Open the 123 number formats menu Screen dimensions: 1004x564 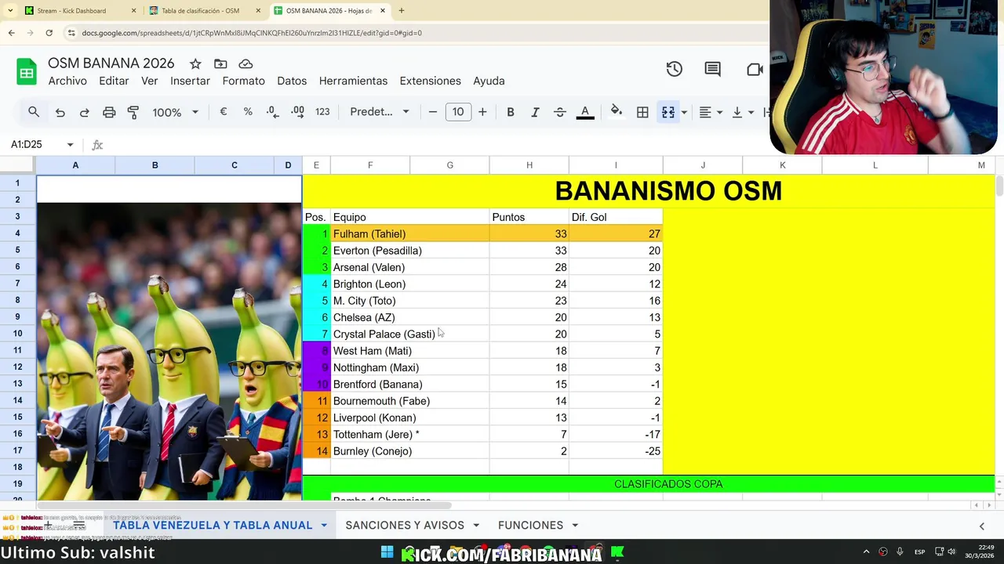click(x=322, y=112)
